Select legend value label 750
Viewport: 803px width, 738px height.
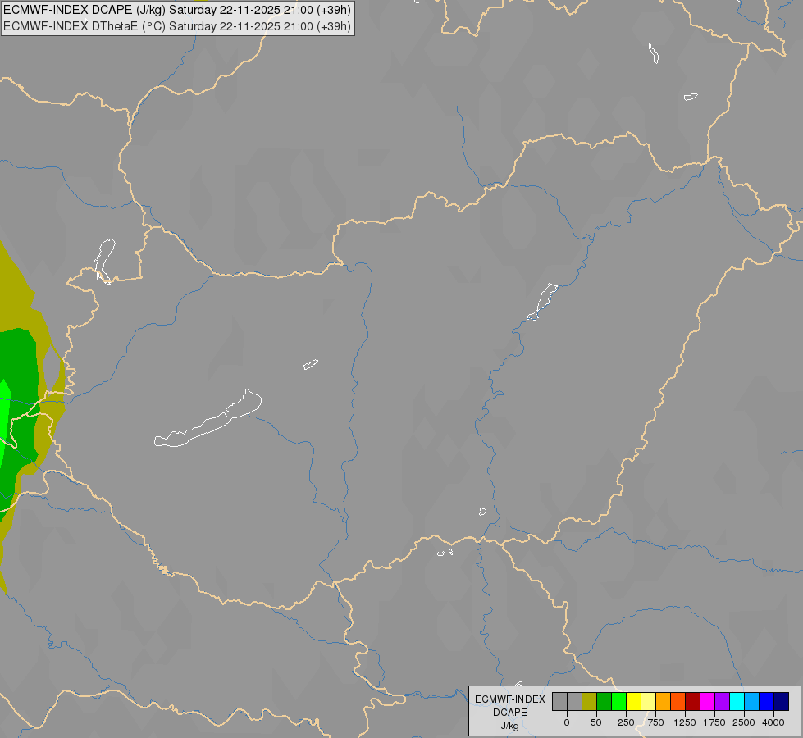(655, 722)
